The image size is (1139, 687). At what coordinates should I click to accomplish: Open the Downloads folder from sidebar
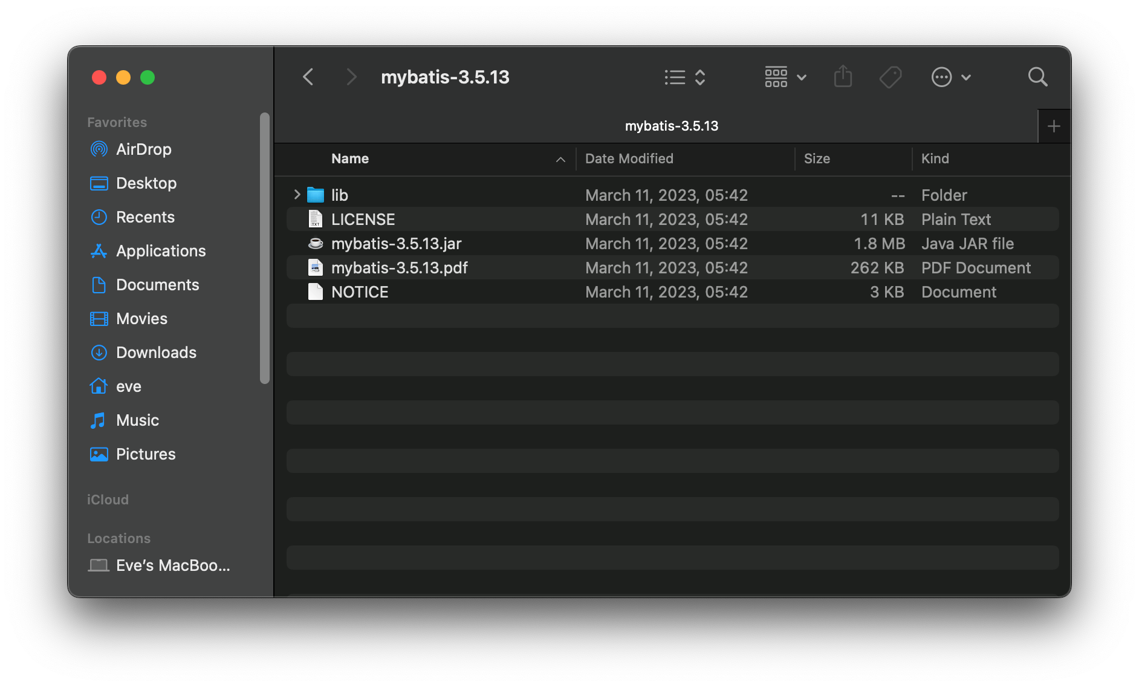click(156, 352)
